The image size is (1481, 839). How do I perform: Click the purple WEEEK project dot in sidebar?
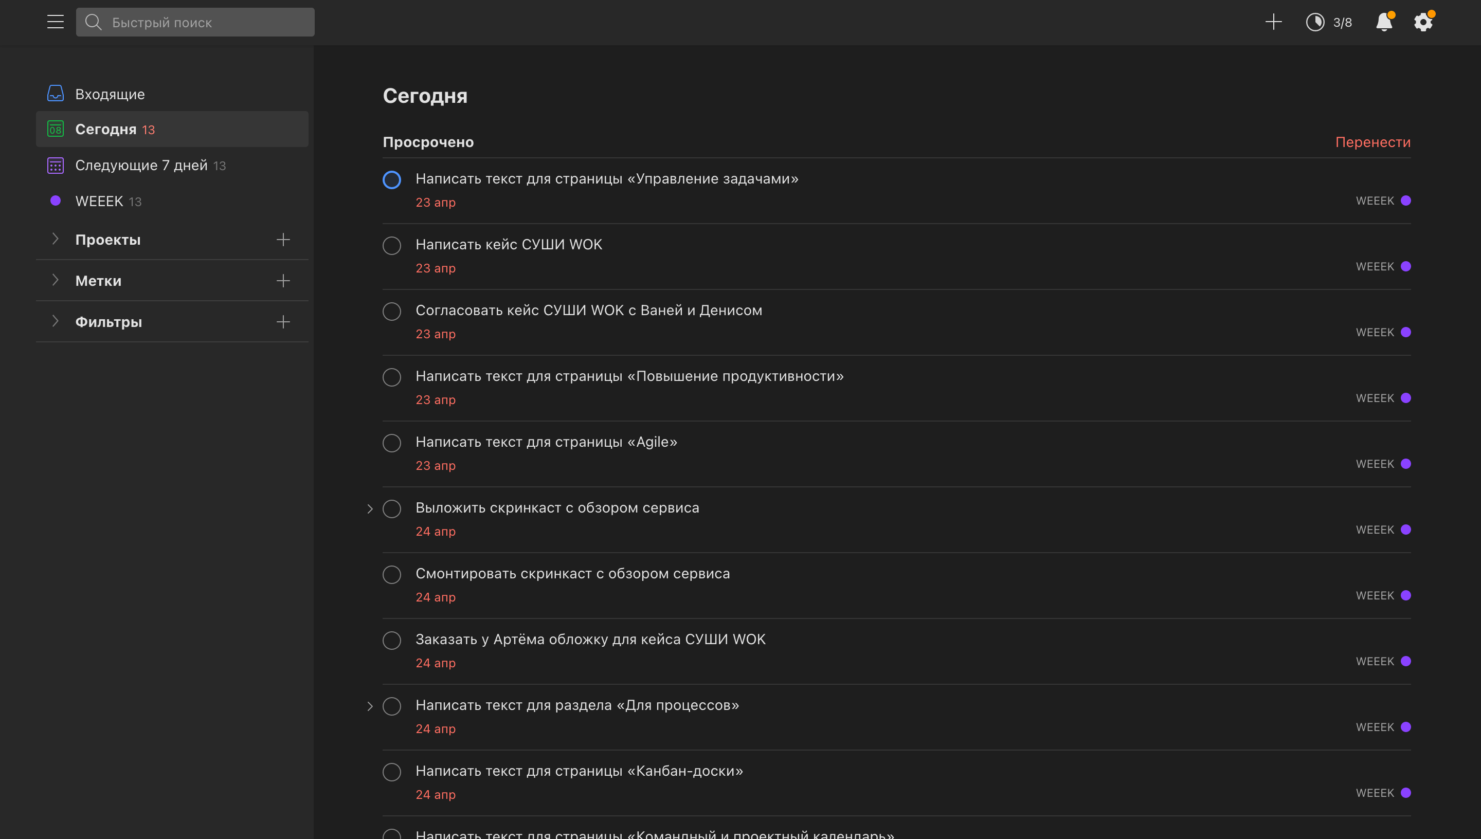(x=56, y=200)
